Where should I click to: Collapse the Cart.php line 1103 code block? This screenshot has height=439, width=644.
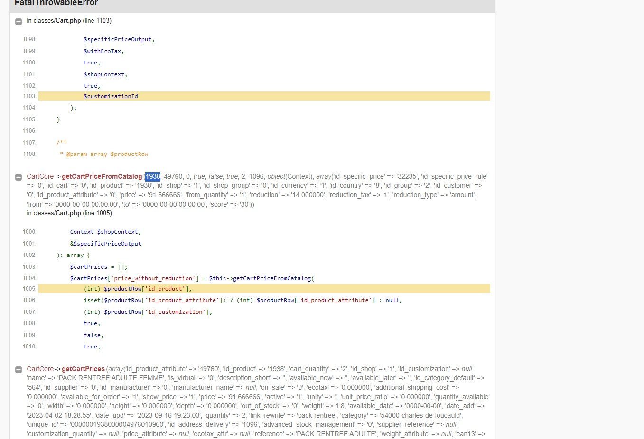19,22
